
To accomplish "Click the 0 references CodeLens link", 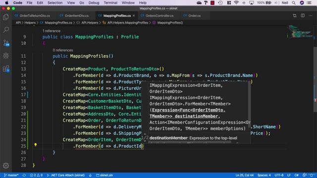I will 63,50.
